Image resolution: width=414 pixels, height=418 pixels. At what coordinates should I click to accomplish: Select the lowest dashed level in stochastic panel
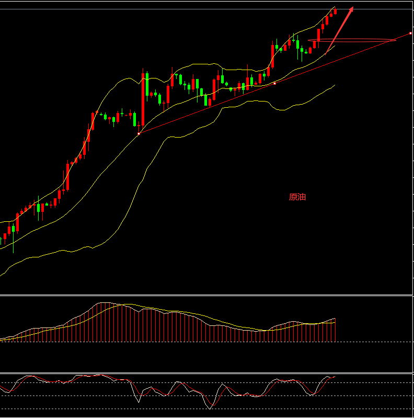pos(366,409)
